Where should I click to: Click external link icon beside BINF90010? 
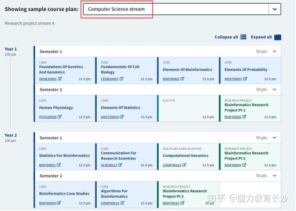182,203
